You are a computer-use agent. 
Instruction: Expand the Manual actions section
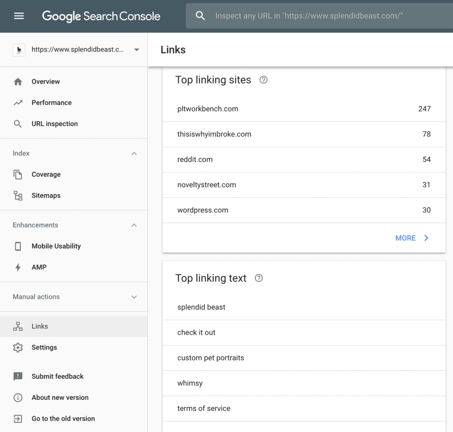[134, 297]
